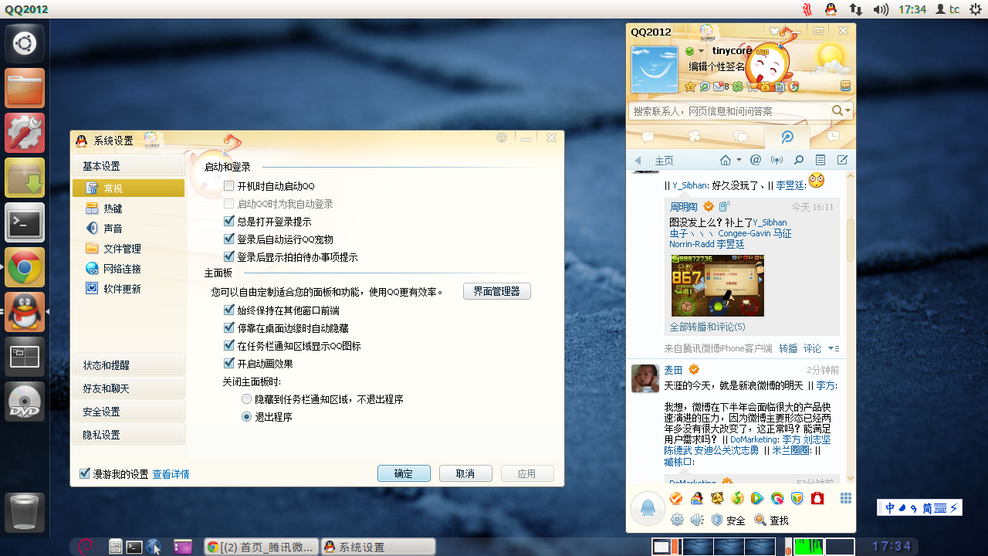Open the home icon dropdown in microblog toolbar
Screen dimensions: 988x556
[739, 160]
